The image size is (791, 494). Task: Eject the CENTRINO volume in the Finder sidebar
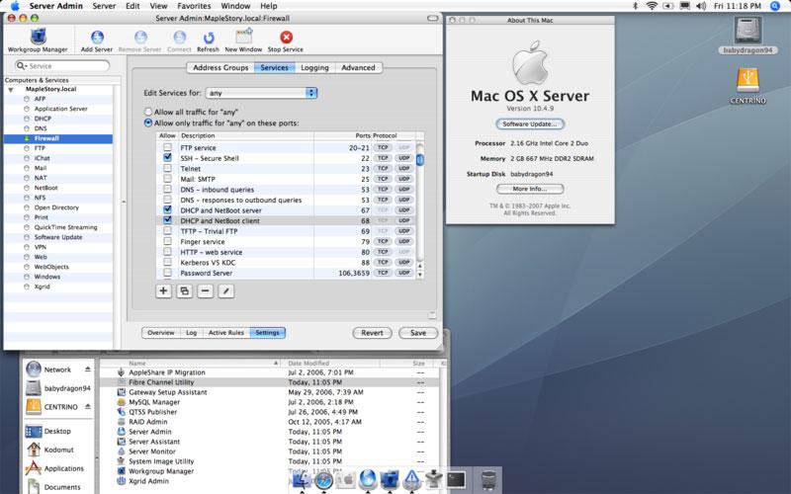click(88, 406)
